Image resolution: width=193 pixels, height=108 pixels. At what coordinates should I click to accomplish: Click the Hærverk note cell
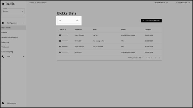95,35
